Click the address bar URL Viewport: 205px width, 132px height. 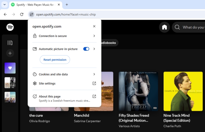click(x=66, y=14)
